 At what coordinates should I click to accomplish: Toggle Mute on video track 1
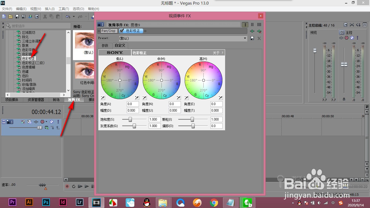coord(51,122)
